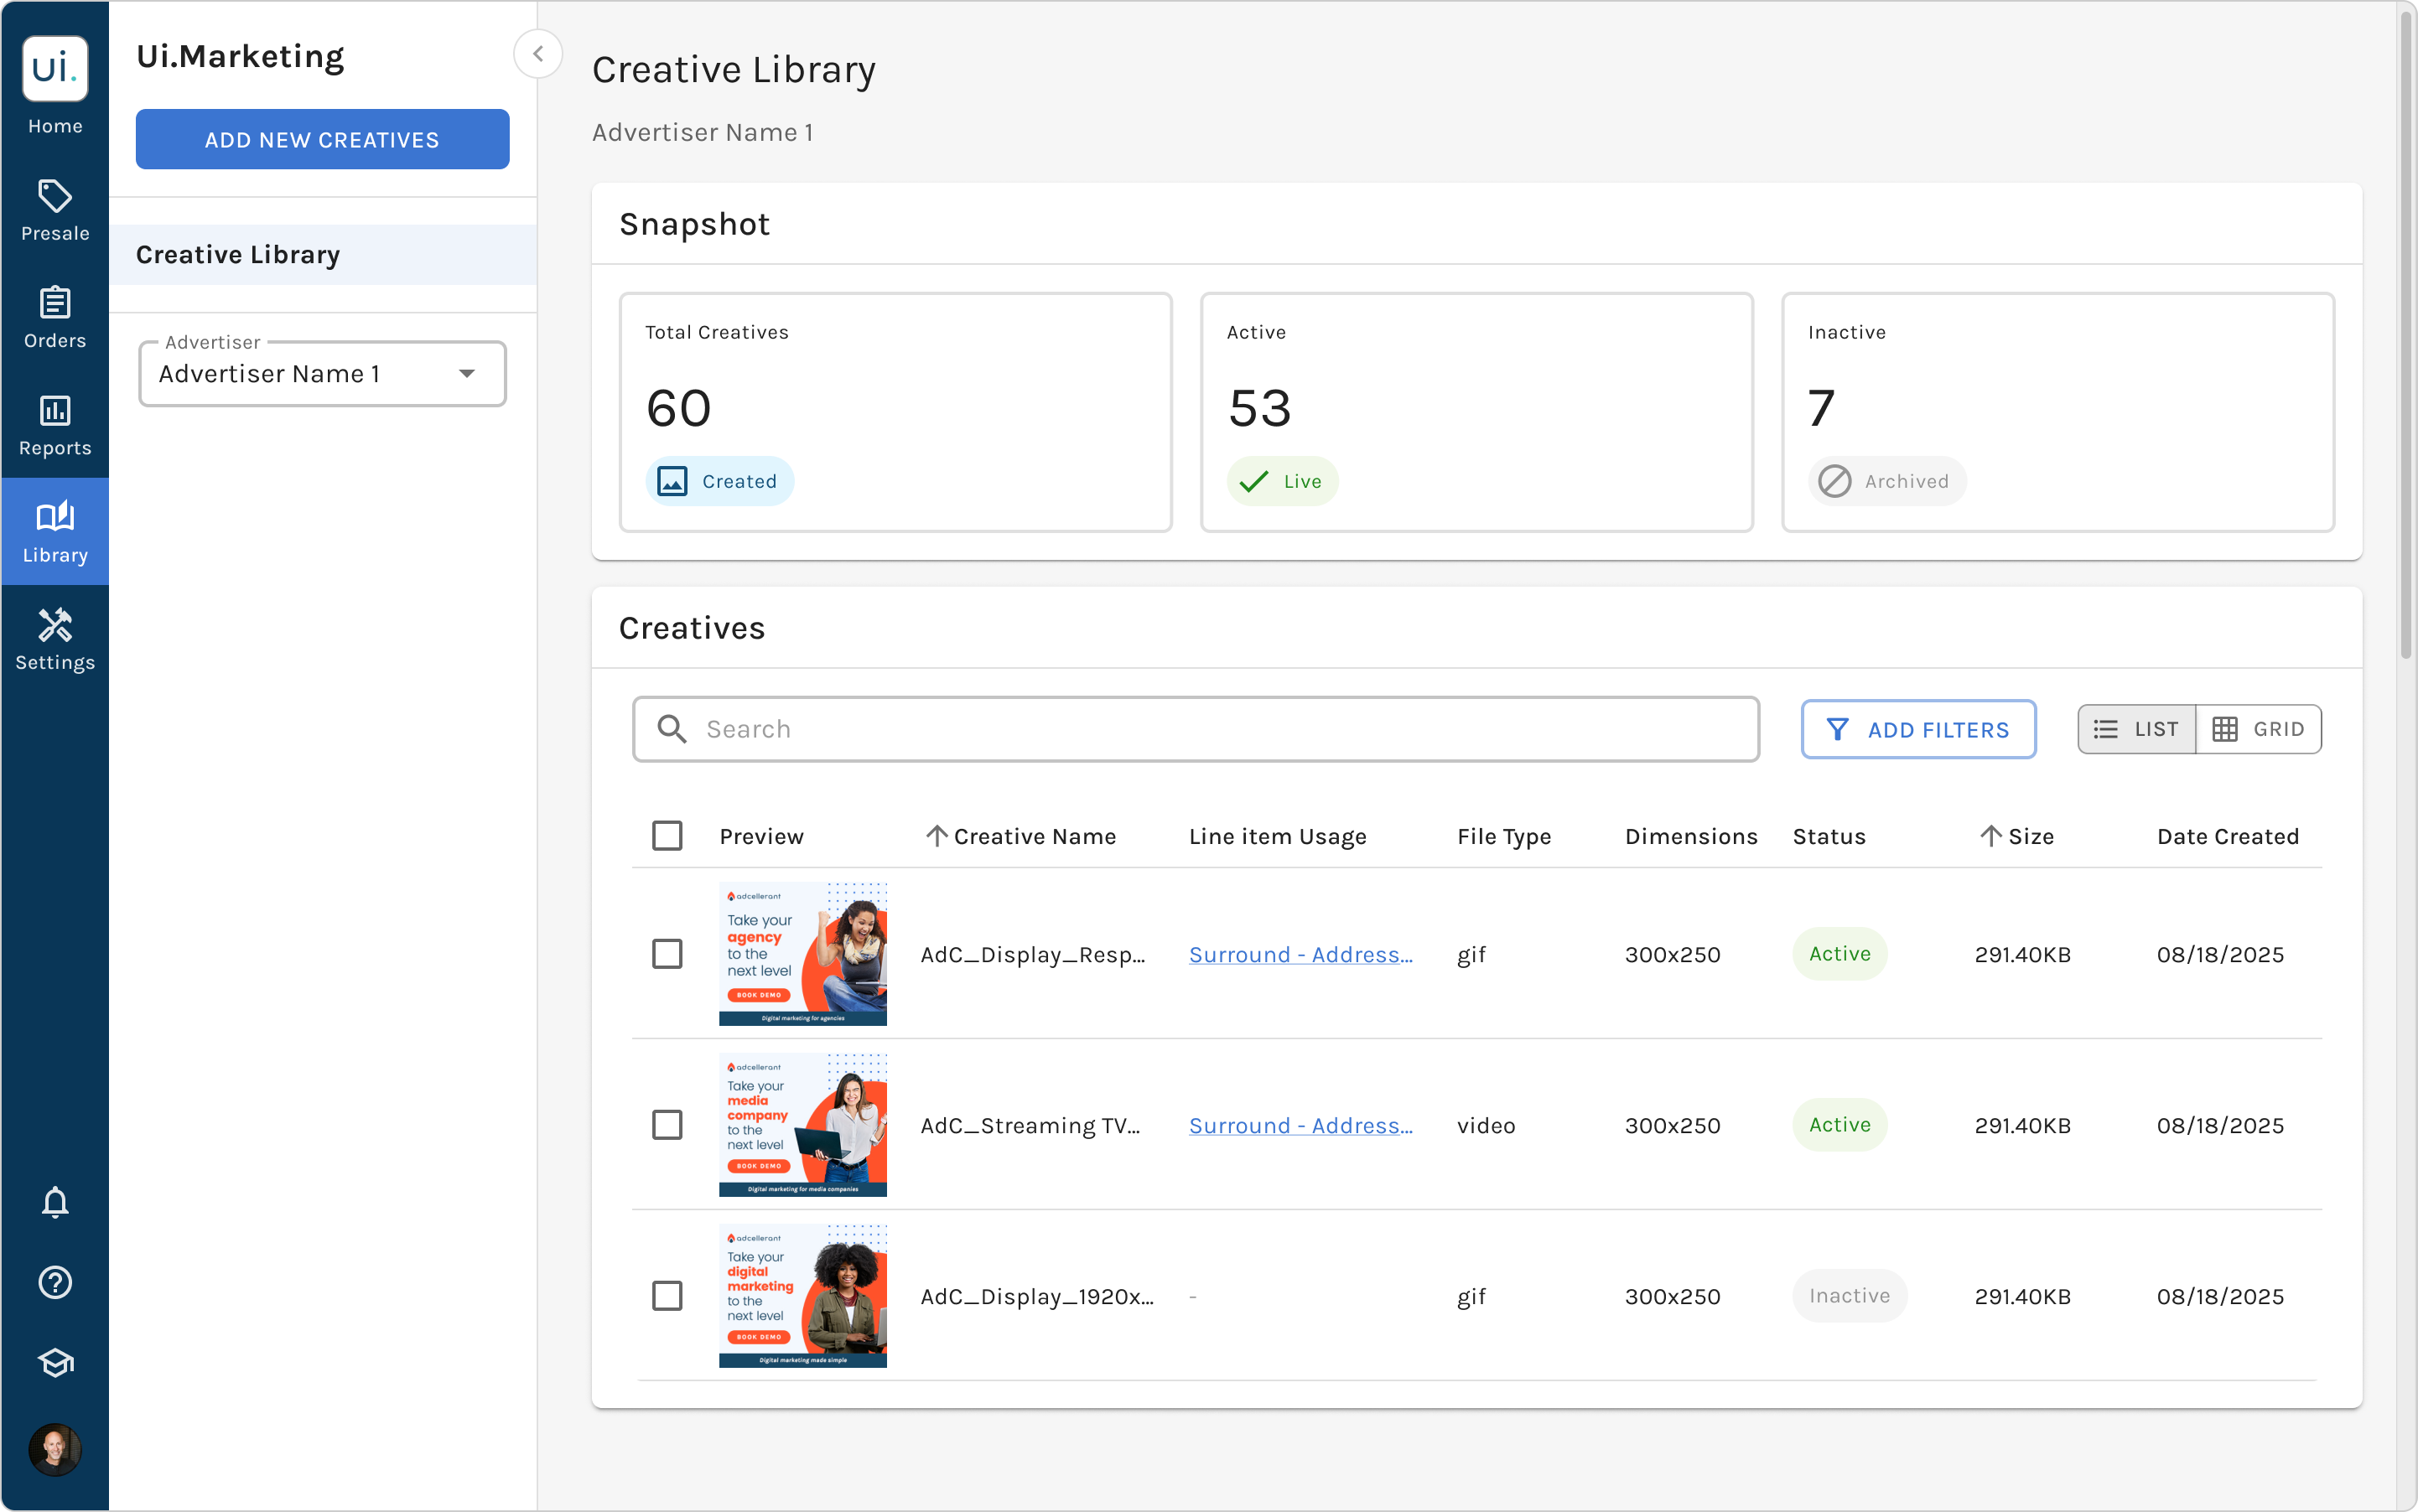The width and height of the screenshot is (2418, 1512).
Task: Switch to LIST view
Action: click(x=2136, y=729)
